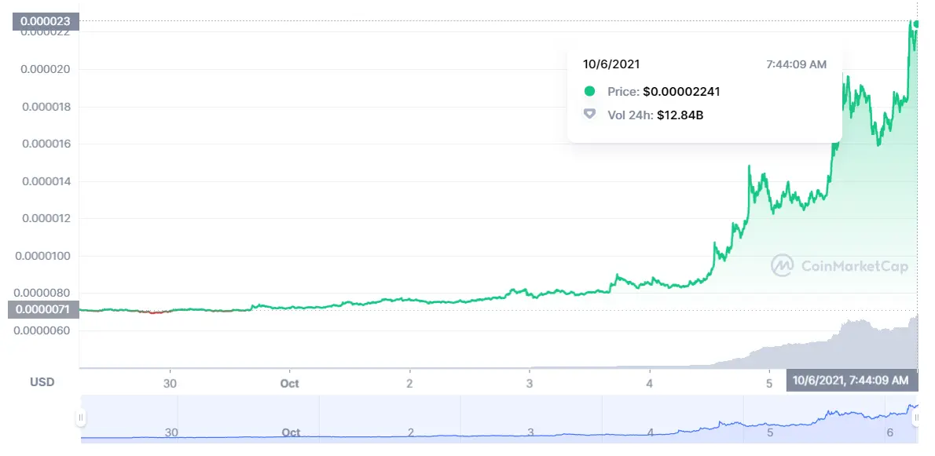Click the 7:44:09 AM timestamp in the tooltip
Screen dimensions: 935x456
[797, 64]
